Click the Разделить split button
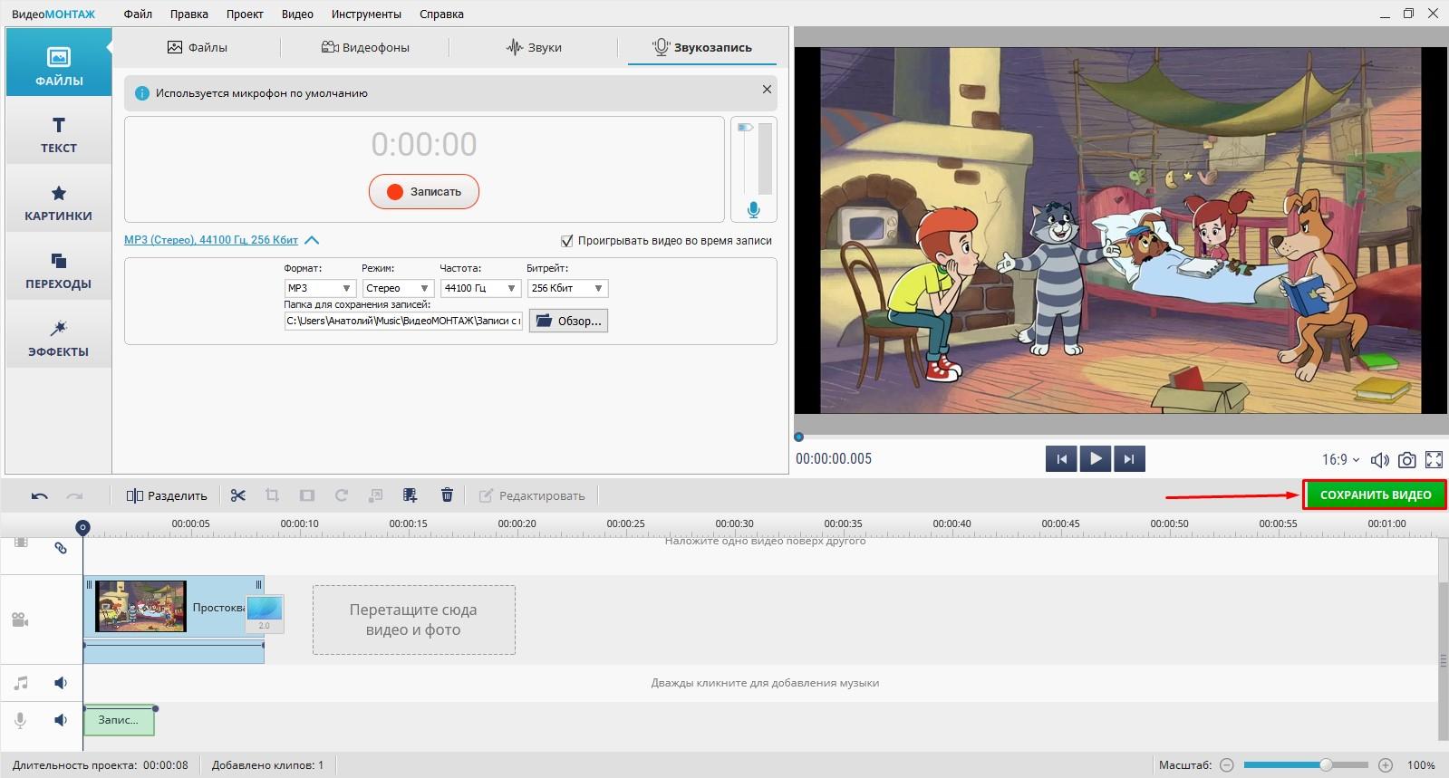Image resolution: width=1449 pixels, height=778 pixels. coord(167,495)
